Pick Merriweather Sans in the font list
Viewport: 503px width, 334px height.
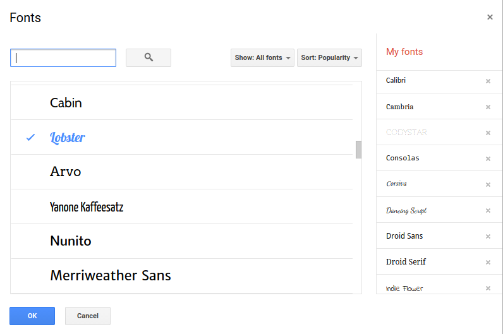[111, 276]
